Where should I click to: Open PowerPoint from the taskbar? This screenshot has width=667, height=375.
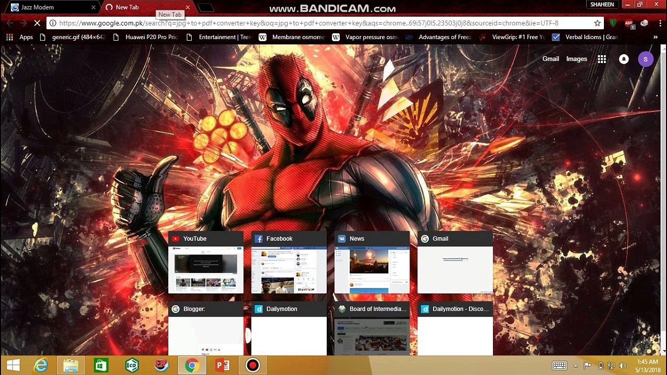(222, 365)
